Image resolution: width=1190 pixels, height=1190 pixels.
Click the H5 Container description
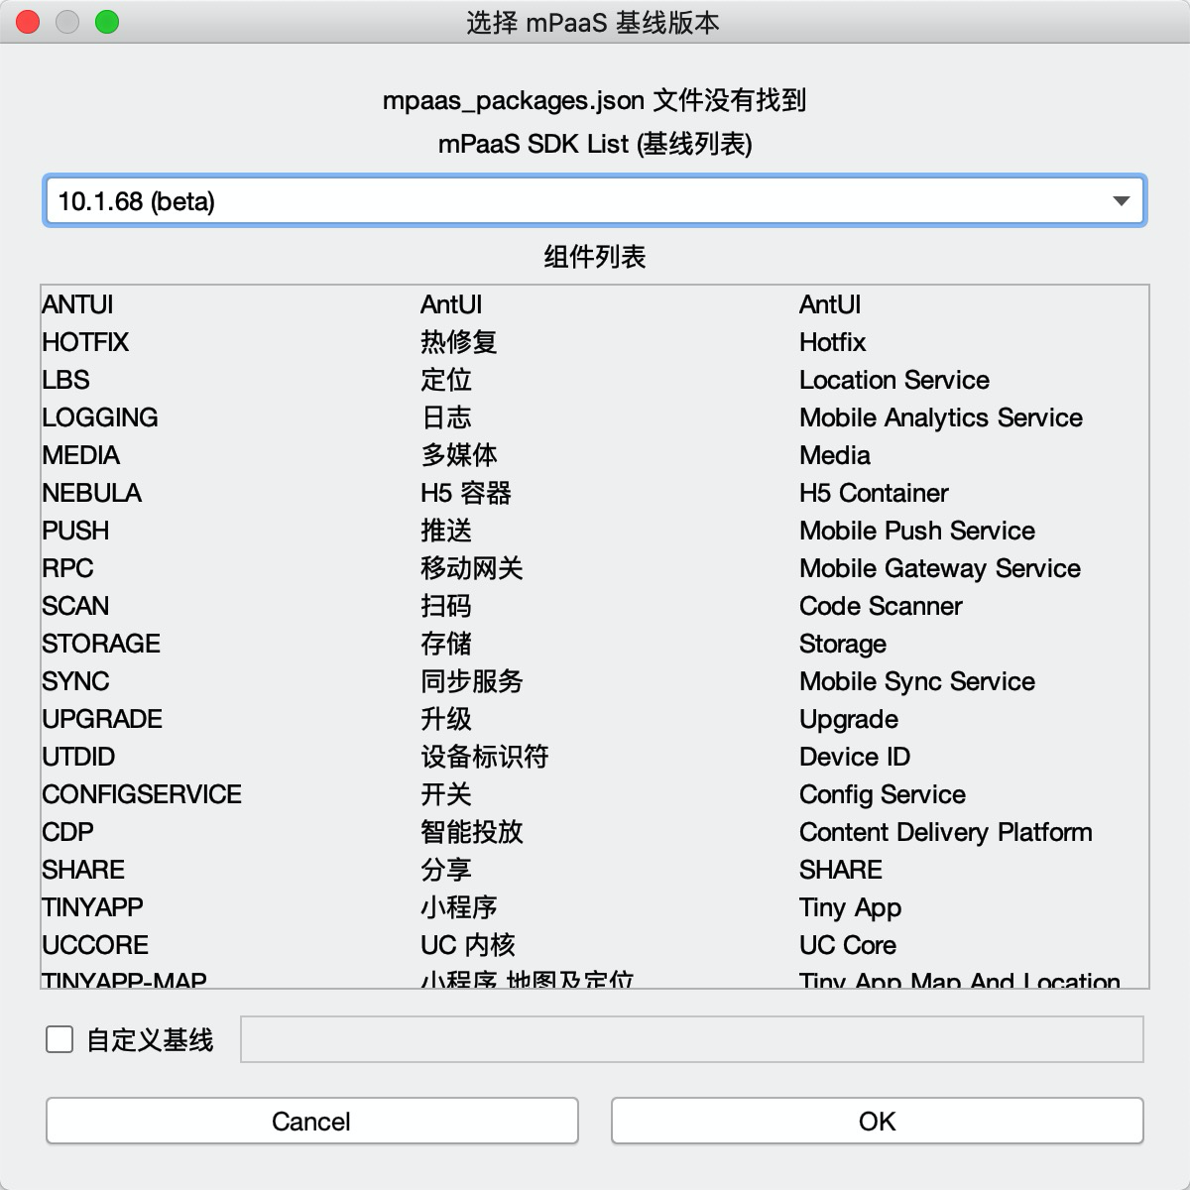(874, 493)
